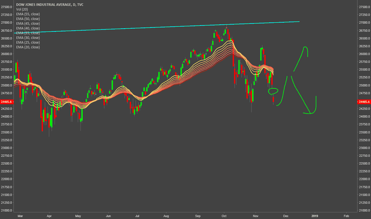
Task: Click the May label on time axis
Action: click(x=78, y=216)
